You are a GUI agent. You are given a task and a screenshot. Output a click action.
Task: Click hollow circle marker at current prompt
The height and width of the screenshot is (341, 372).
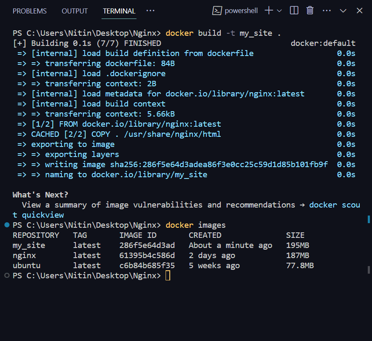coord(7,275)
